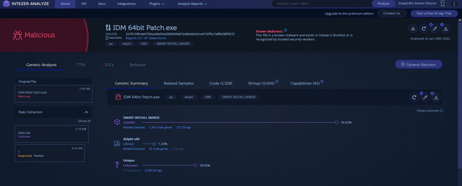This screenshot has height=186, width=462.
Task: Switch to the Behavior tab
Action: click(x=138, y=65)
